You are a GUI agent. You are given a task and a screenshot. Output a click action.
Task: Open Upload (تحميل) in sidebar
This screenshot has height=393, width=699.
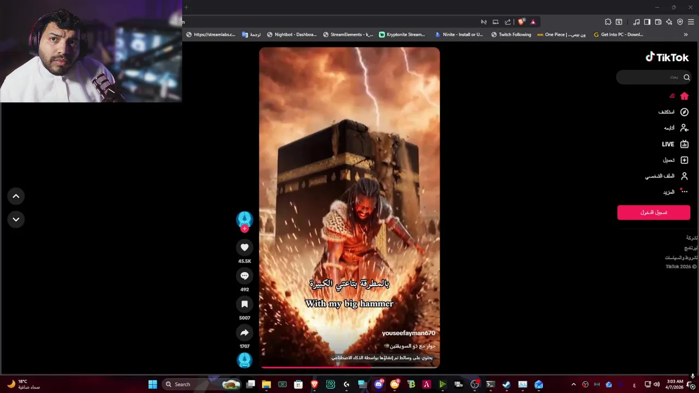(x=677, y=160)
